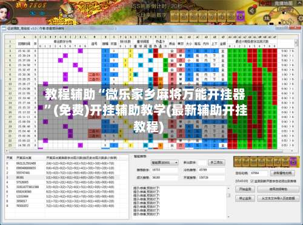Click the empty input field beside the 手工添加 button

202,163
